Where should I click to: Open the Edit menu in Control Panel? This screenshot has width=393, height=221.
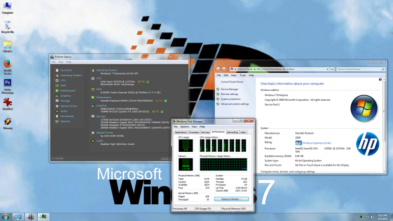point(226,75)
